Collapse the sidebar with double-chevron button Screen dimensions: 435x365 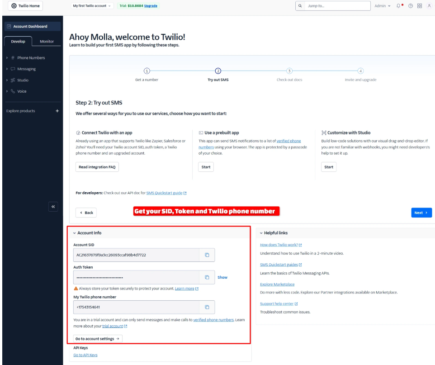(53, 207)
